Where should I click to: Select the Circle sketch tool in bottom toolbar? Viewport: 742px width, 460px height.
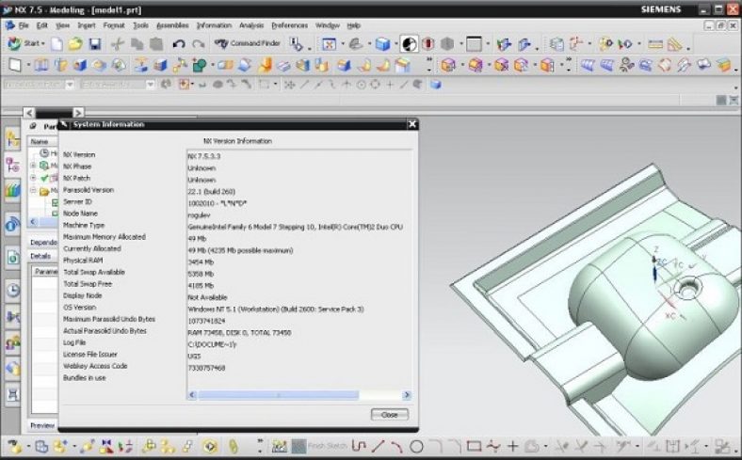pos(416,446)
